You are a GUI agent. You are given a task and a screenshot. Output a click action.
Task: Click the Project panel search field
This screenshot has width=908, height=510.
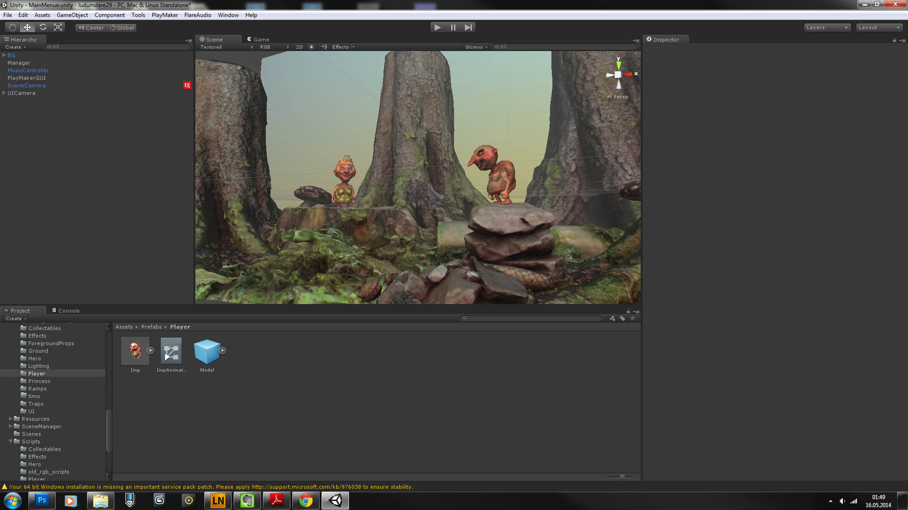pos(532,318)
